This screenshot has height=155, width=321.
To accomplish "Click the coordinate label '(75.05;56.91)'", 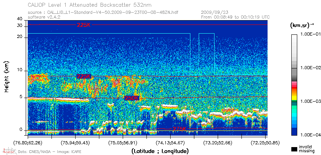I will (123, 142).
